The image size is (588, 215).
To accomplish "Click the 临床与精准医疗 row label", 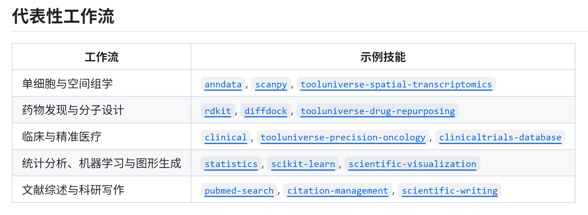I will click(62, 137).
